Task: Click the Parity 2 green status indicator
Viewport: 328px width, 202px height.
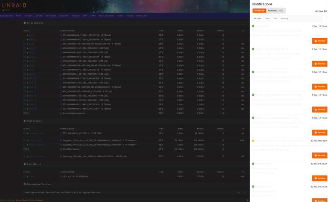Action: point(28,40)
